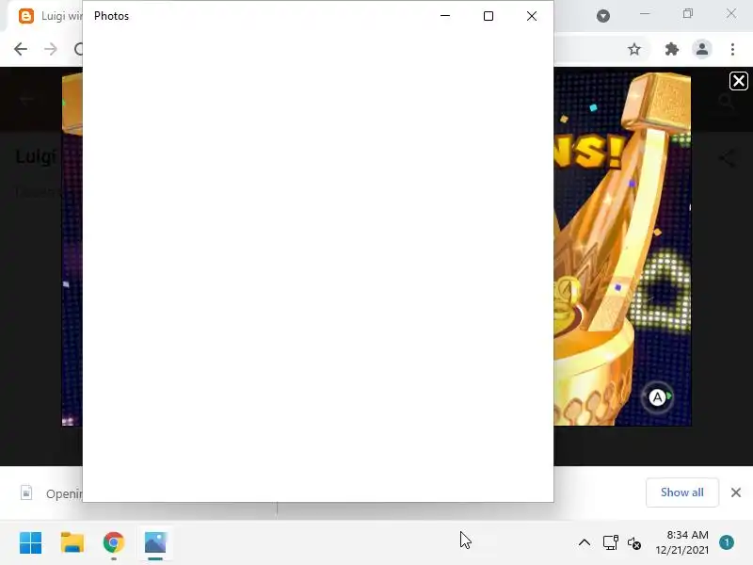
Task: Bookmark this page with star icon
Action: tap(634, 49)
